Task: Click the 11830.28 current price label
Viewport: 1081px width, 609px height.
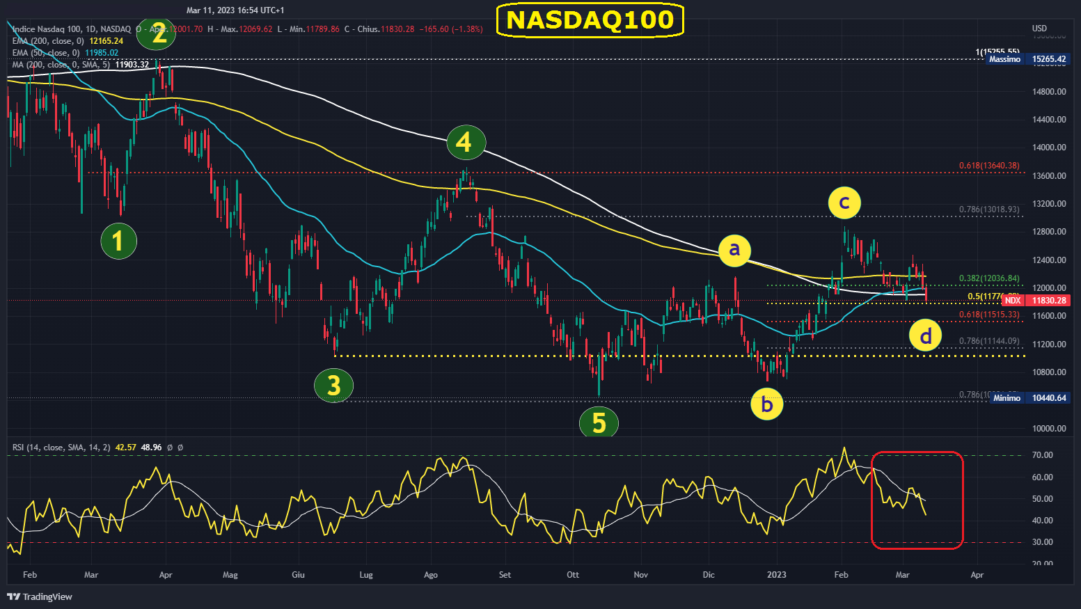Action: click(x=1049, y=301)
